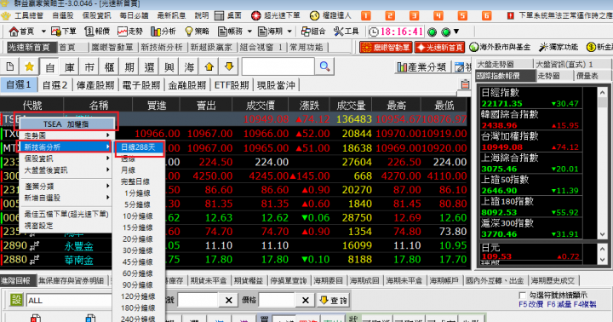Open the 工具總管 menu
Screen dimensions: 613x322
(x=29, y=15)
